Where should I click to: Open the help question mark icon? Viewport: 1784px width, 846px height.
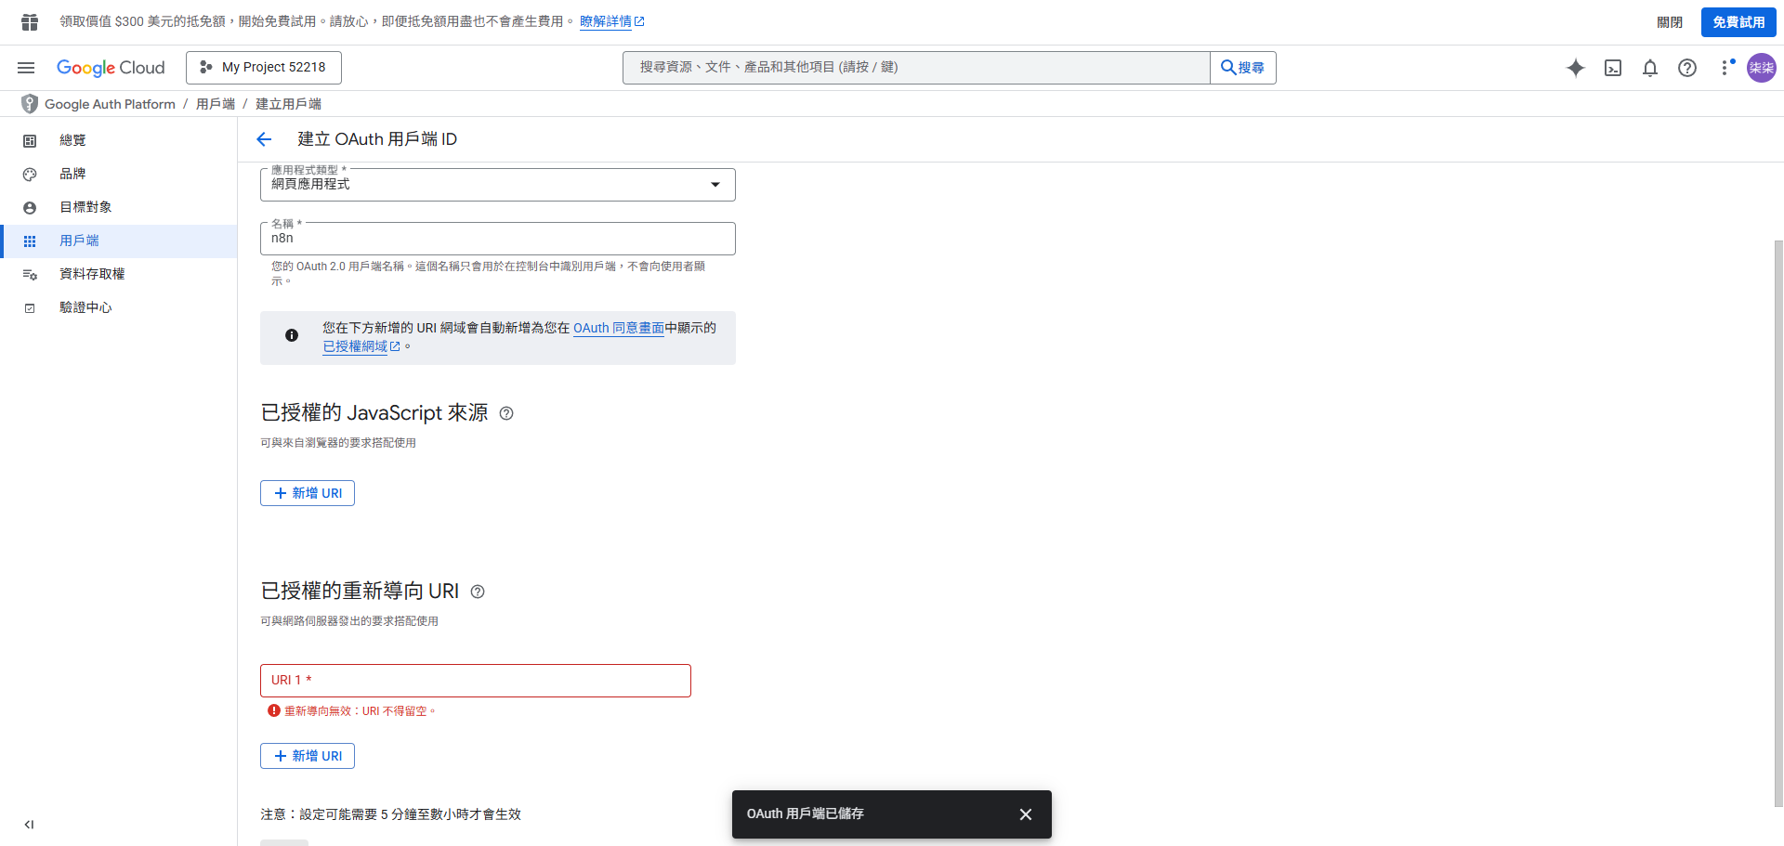(x=1687, y=68)
